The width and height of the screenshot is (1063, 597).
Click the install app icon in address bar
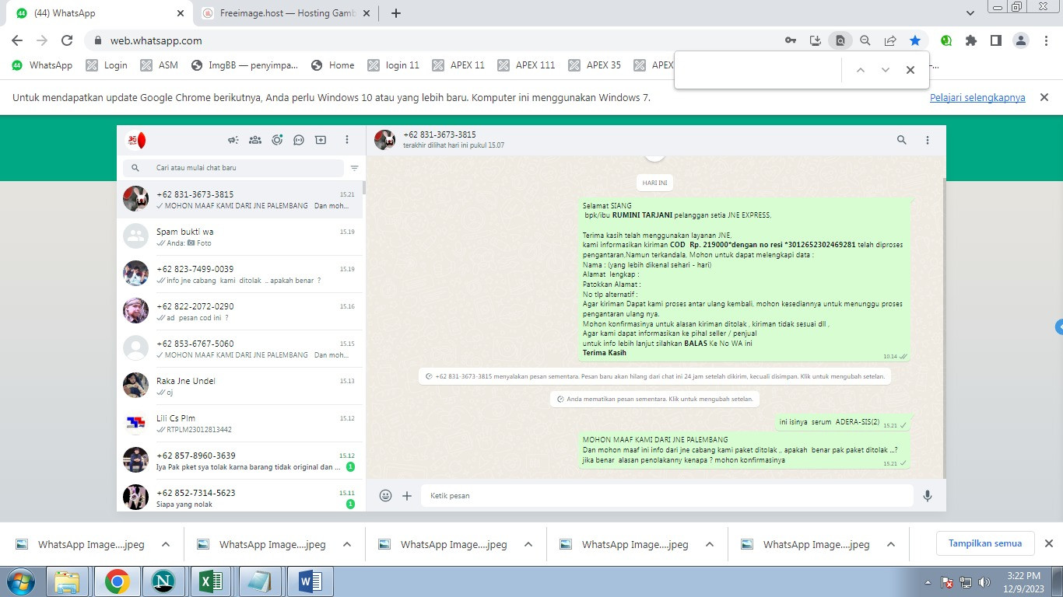[816, 40]
